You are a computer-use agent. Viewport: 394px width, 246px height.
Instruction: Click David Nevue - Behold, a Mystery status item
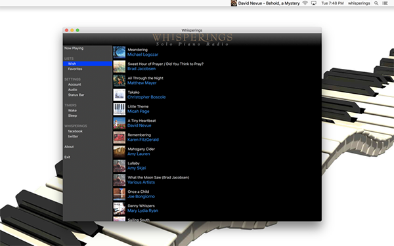point(269,3)
